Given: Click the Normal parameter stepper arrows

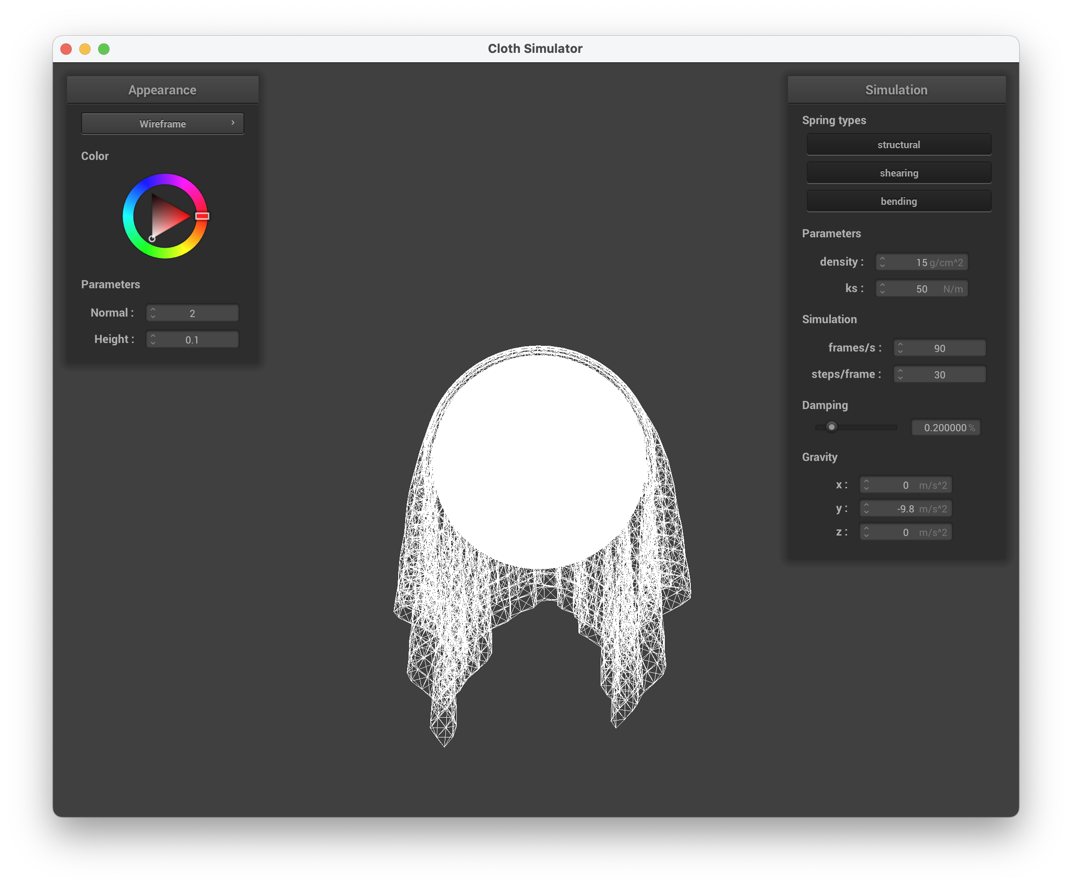Looking at the screenshot, I should pos(152,313).
